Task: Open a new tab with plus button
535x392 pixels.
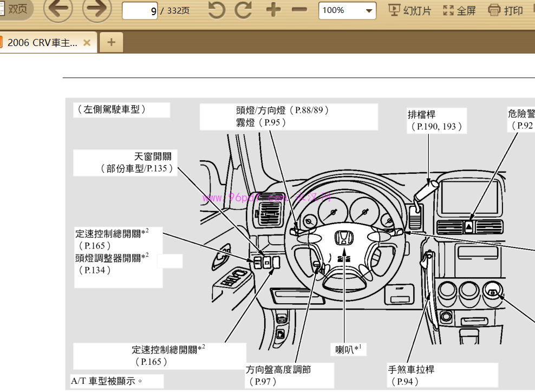Action: [x=111, y=42]
